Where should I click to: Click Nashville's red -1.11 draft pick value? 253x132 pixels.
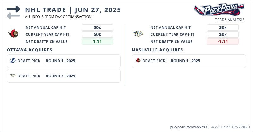pos(223,41)
